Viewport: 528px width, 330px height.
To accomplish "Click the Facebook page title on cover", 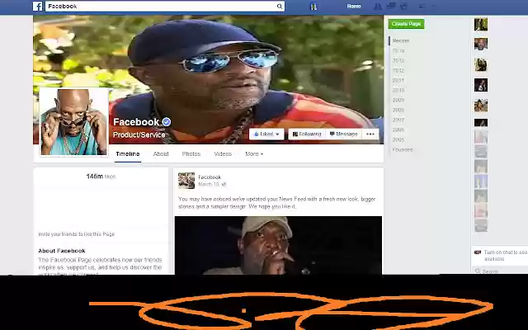I will click(136, 122).
